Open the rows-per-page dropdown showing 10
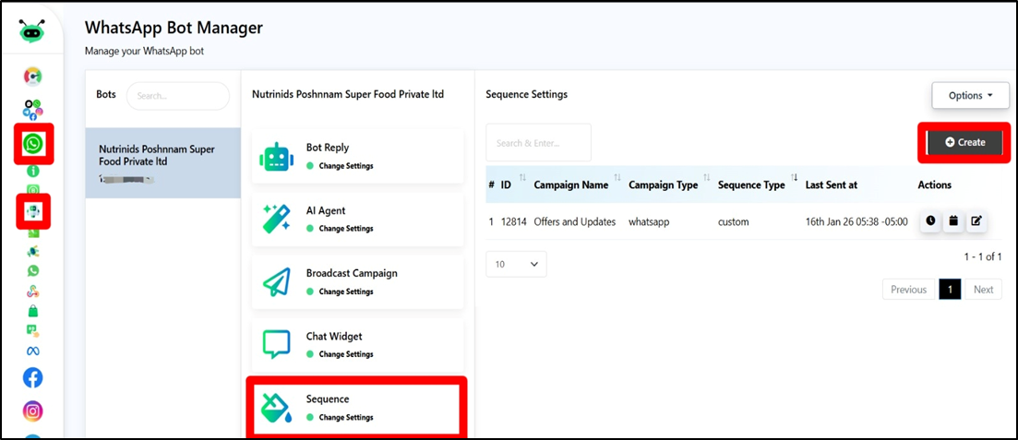The width and height of the screenshot is (1018, 440). click(516, 264)
